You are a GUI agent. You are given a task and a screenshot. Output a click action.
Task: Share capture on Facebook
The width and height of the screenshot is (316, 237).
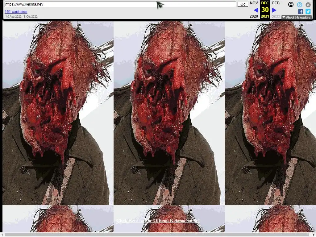[x=301, y=11]
